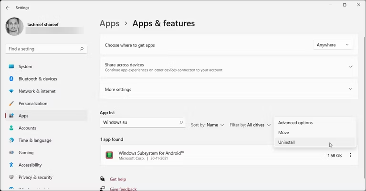Open the Get help link
The width and height of the screenshot is (366, 191).
(x=118, y=179)
